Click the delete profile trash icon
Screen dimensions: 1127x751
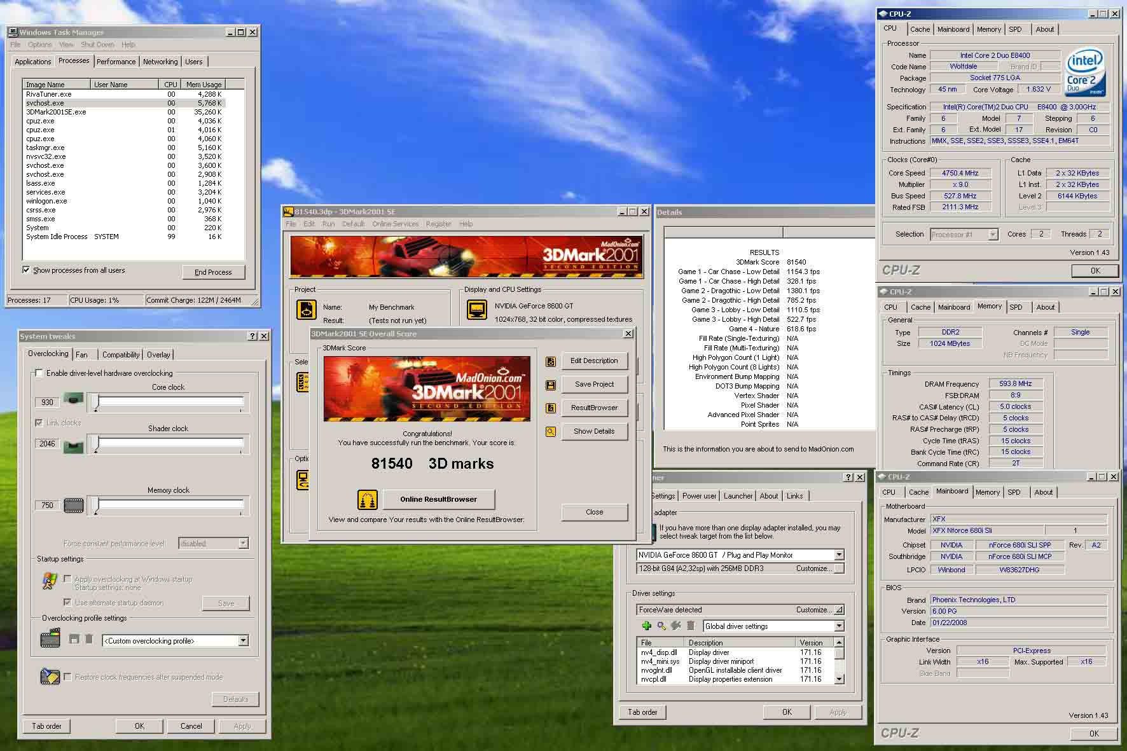89,639
